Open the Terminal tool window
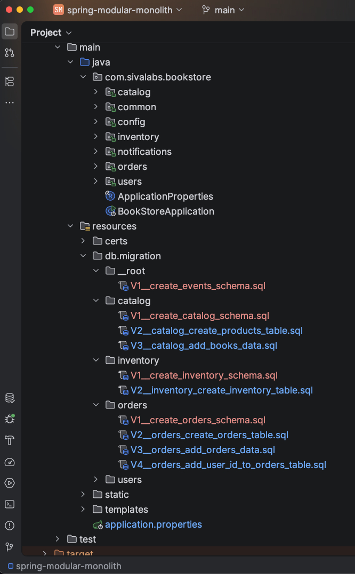Image resolution: width=355 pixels, height=574 pixels. (x=10, y=504)
